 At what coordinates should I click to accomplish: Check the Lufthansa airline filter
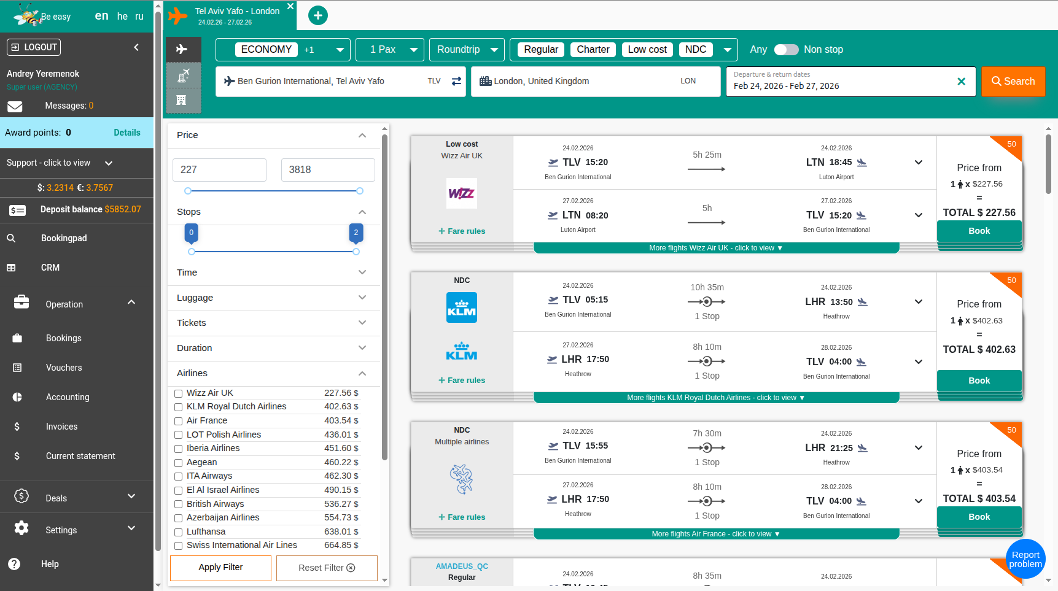pyautogui.click(x=178, y=531)
